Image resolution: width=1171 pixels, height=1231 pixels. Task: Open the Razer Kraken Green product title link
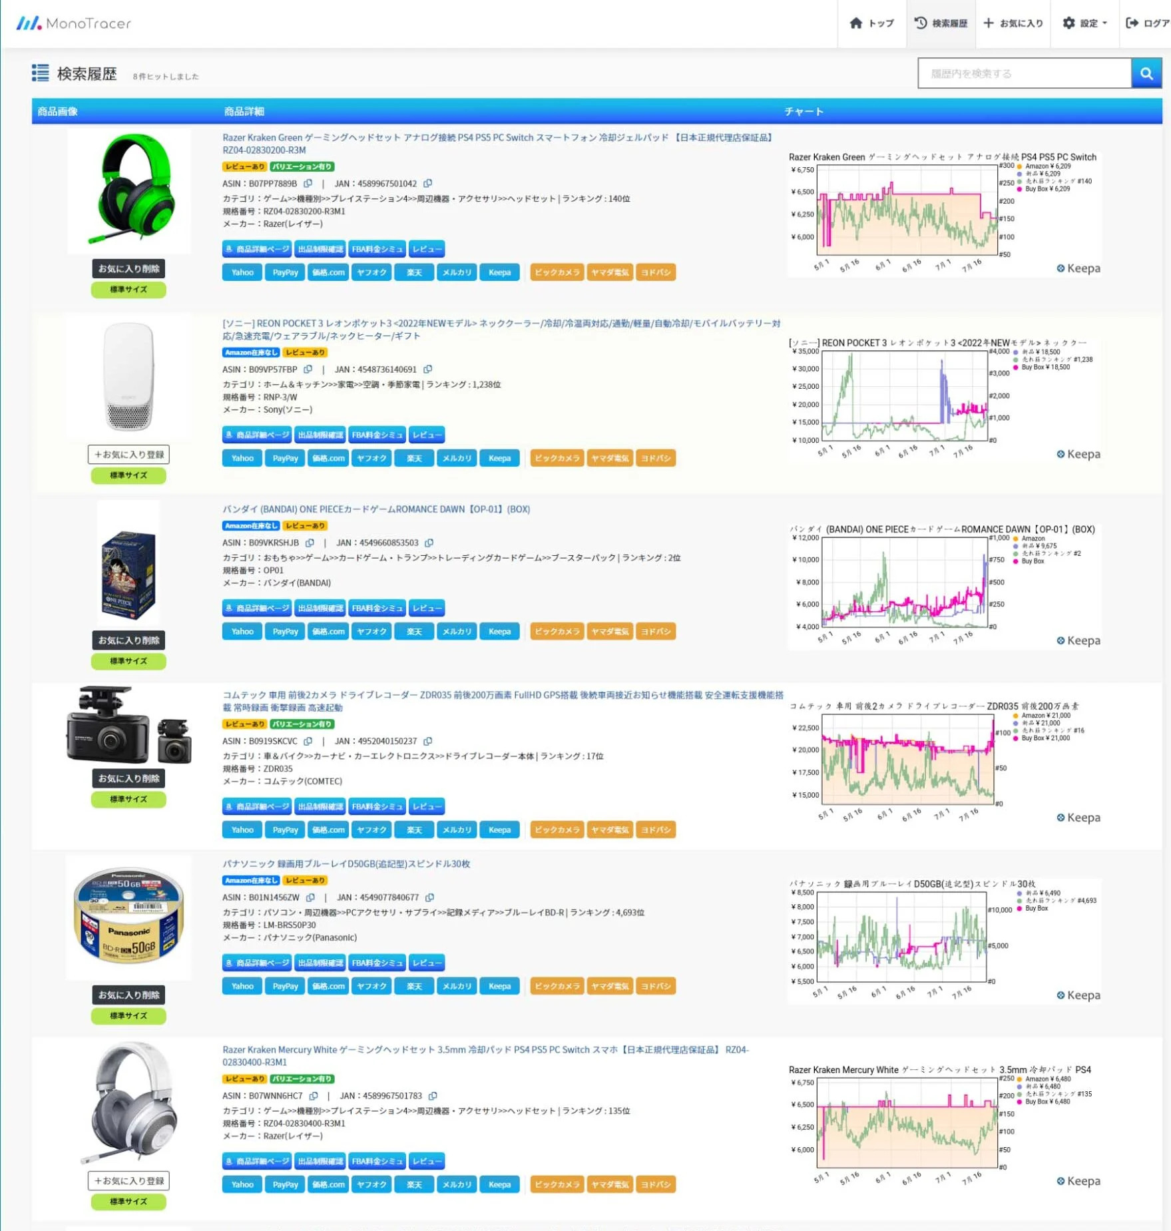coord(498,144)
